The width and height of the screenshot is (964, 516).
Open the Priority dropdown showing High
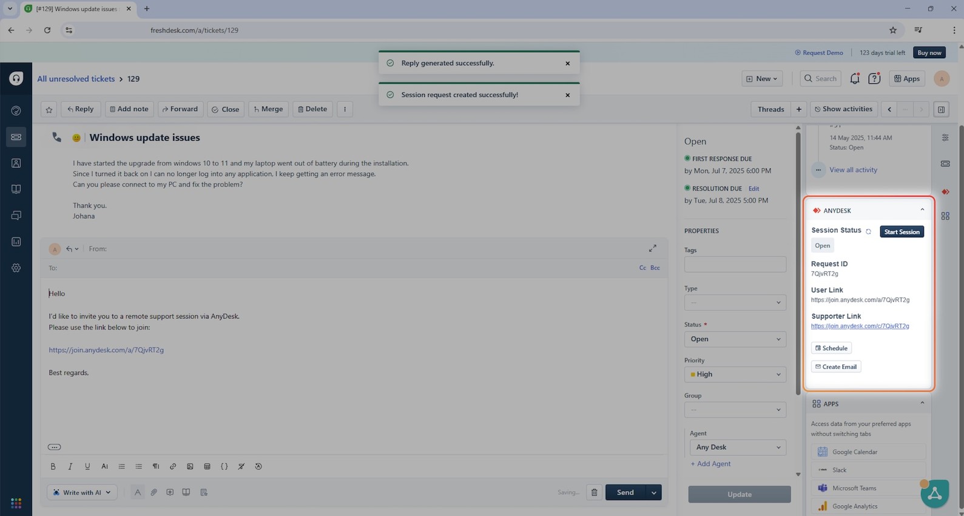click(x=735, y=374)
